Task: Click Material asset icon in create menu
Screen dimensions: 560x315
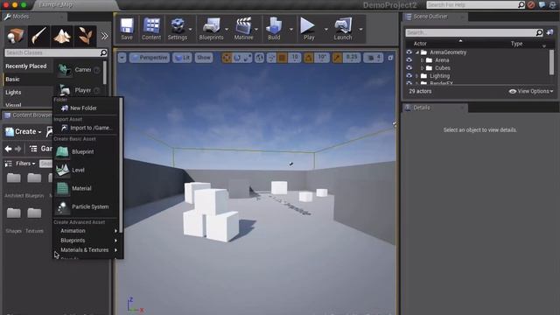Action: pos(62,189)
